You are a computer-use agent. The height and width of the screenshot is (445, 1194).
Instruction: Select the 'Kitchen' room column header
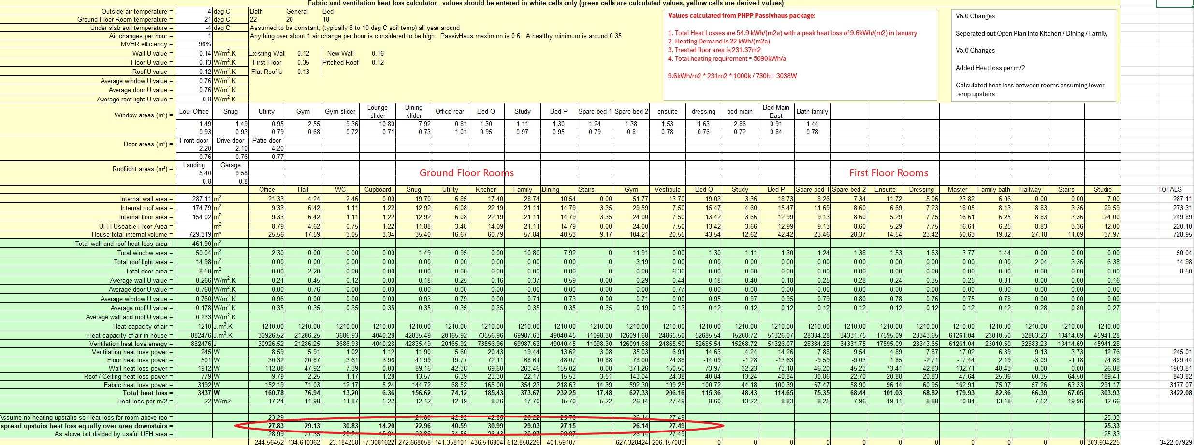click(486, 189)
